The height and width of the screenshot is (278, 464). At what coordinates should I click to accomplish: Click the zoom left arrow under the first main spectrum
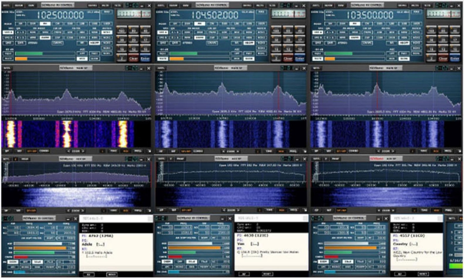(x=69, y=151)
